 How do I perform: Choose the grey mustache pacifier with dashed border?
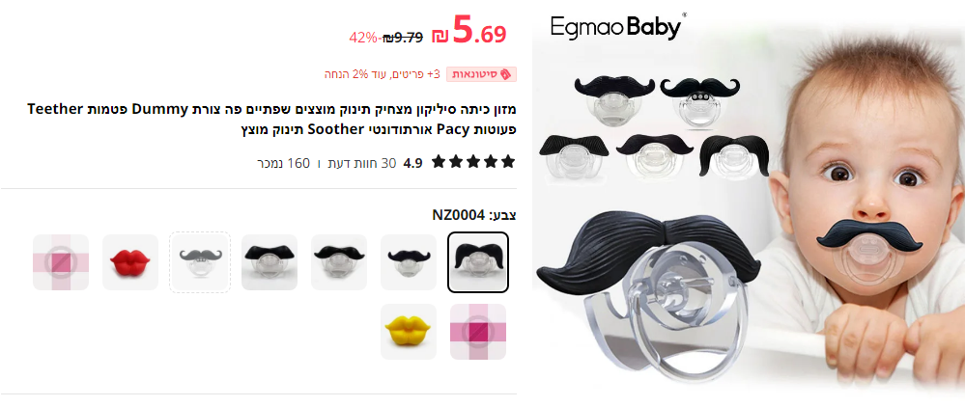tap(200, 262)
